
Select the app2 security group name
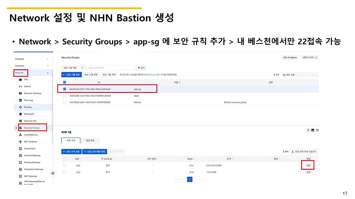coord(136,96)
